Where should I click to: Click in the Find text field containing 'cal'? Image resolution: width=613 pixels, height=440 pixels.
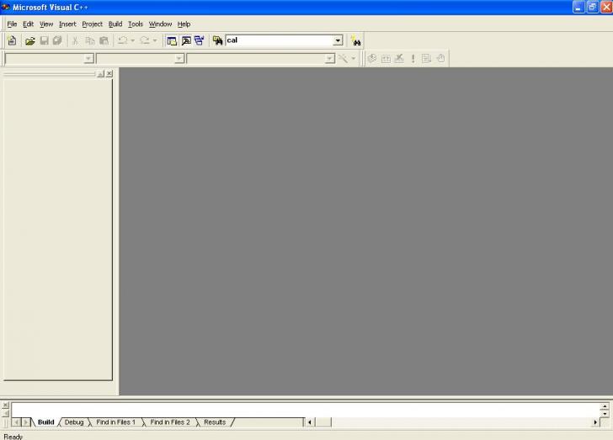coord(280,40)
